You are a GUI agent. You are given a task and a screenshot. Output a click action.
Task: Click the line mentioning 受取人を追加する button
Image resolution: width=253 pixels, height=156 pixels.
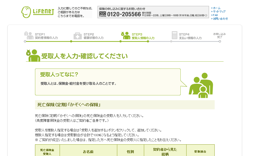click(98, 130)
